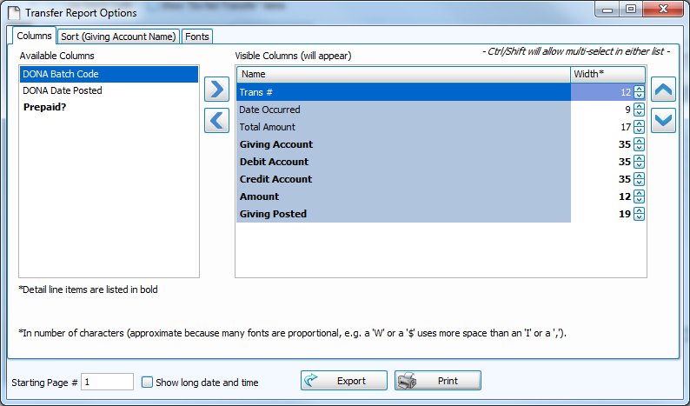Increase or decrease Trans # width spinner
Viewport: 690px width, 406px height.
(x=639, y=92)
